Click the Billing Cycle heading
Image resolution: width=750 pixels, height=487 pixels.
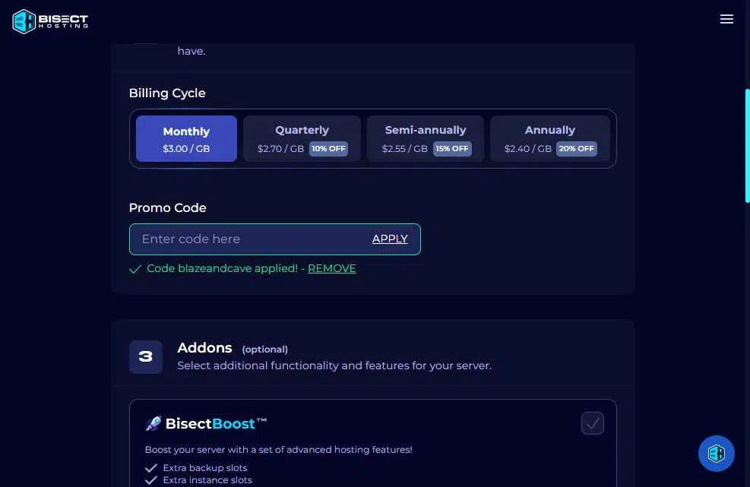tap(167, 93)
